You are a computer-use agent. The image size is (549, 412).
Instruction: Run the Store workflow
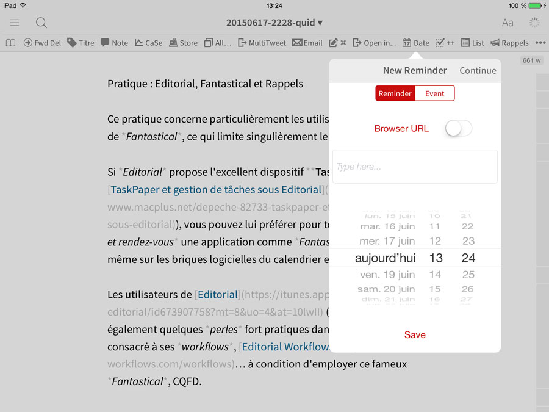pyautogui.click(x=183, y=43)
